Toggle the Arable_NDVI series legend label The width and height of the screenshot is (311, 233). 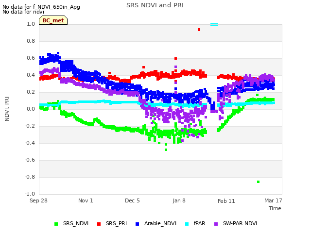click(160, 223)
